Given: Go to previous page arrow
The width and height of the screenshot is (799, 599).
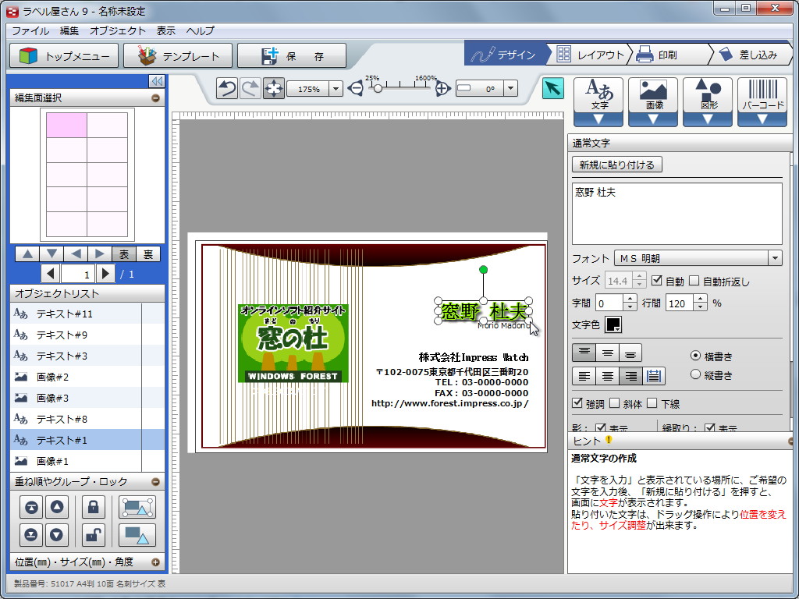Looking at the screenshot, I should [50, 274].
